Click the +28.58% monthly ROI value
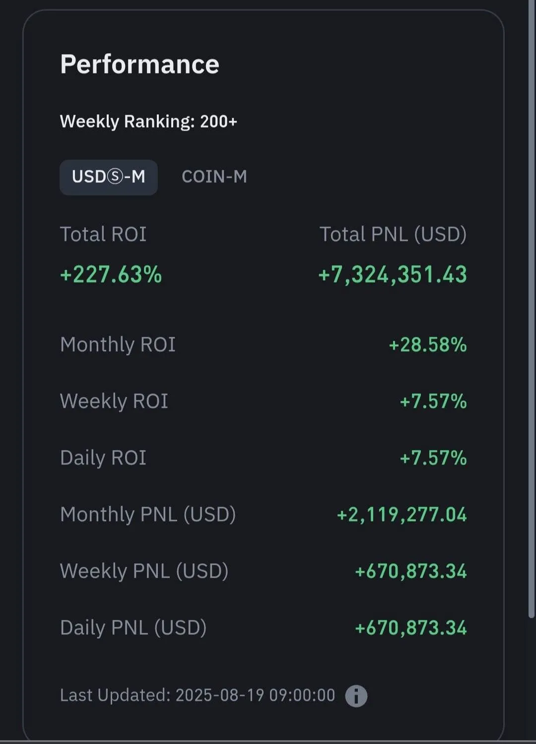 (427, 345)
